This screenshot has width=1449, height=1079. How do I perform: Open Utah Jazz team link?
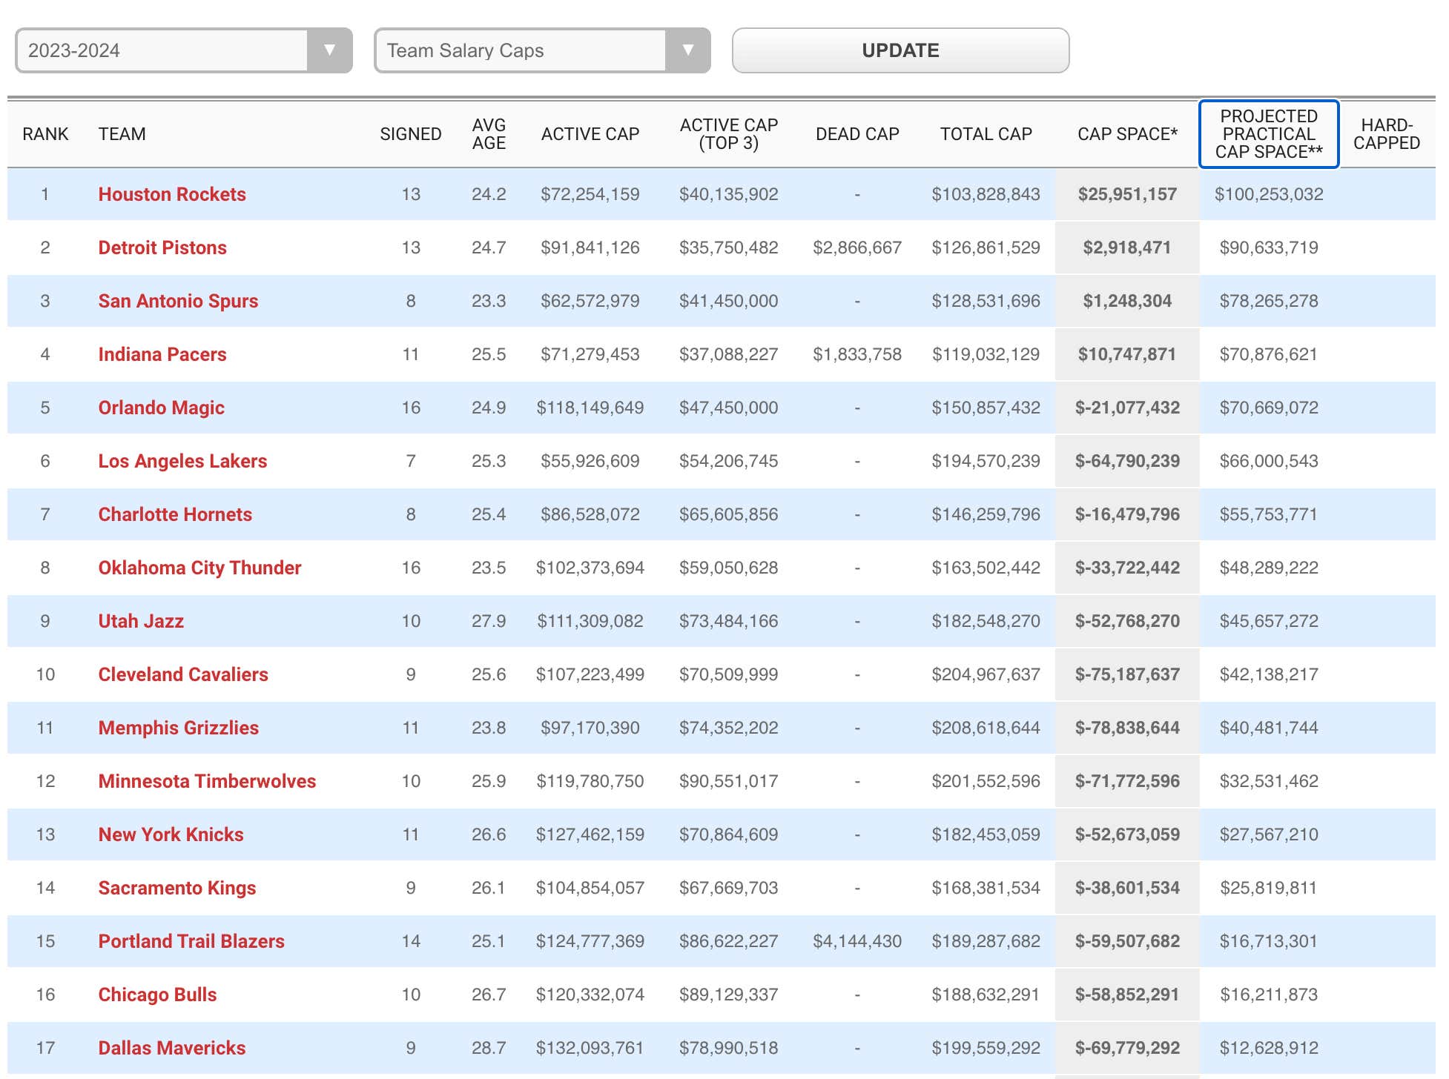141,621
